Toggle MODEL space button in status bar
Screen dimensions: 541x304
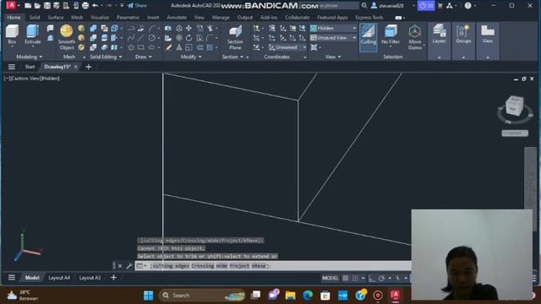click(x=331, y=278)
